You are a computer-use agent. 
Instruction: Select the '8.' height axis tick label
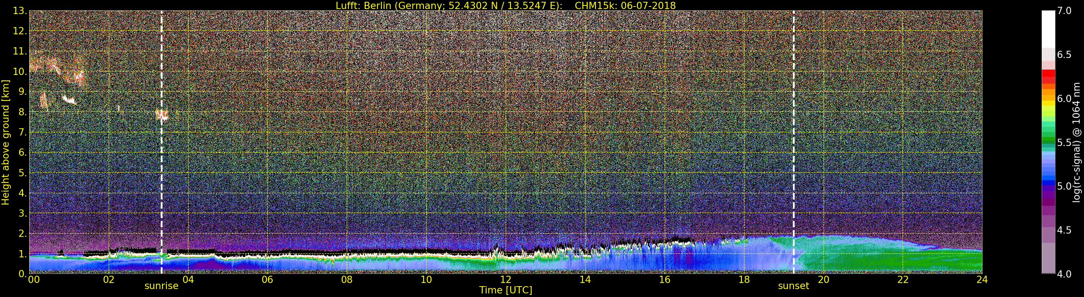click(22, 112)
